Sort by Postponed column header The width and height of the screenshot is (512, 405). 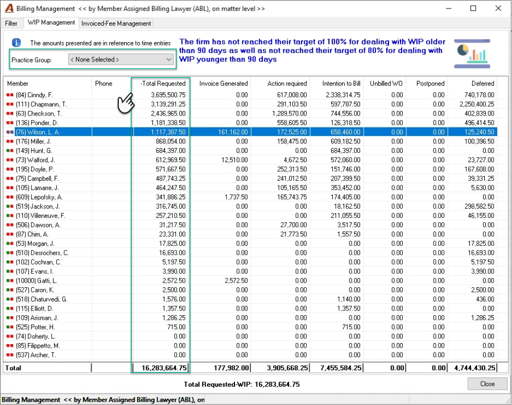tap(427, 84)
